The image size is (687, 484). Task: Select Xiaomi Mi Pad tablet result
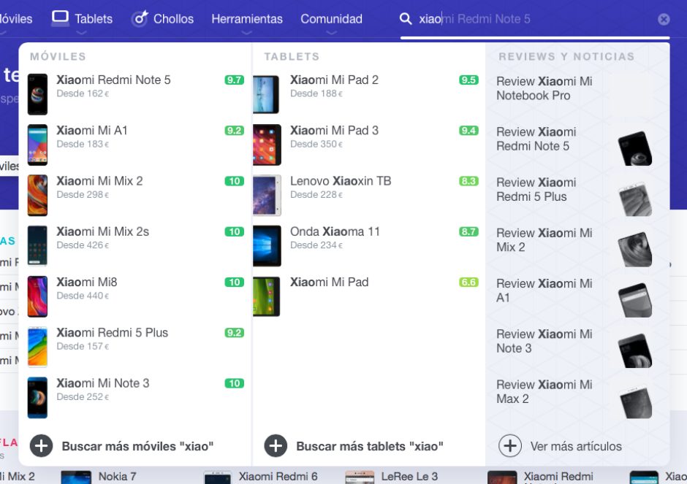(x=367, y=296)
